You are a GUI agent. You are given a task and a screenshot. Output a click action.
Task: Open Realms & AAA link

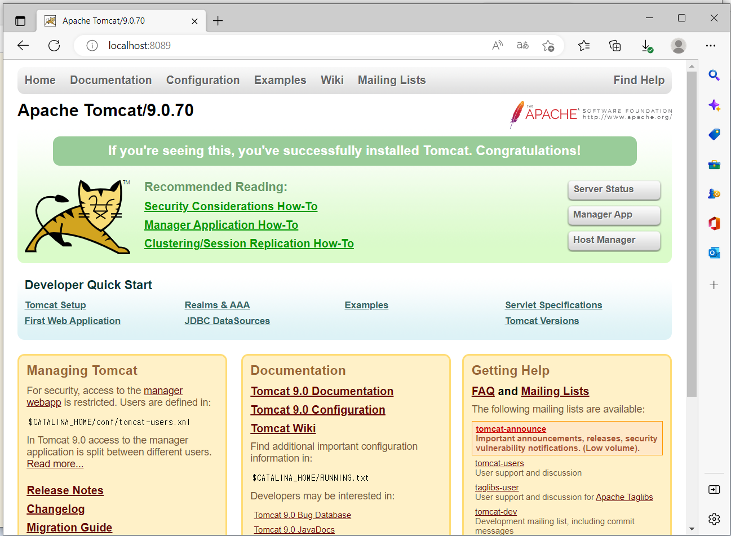[x=217, y=305]
